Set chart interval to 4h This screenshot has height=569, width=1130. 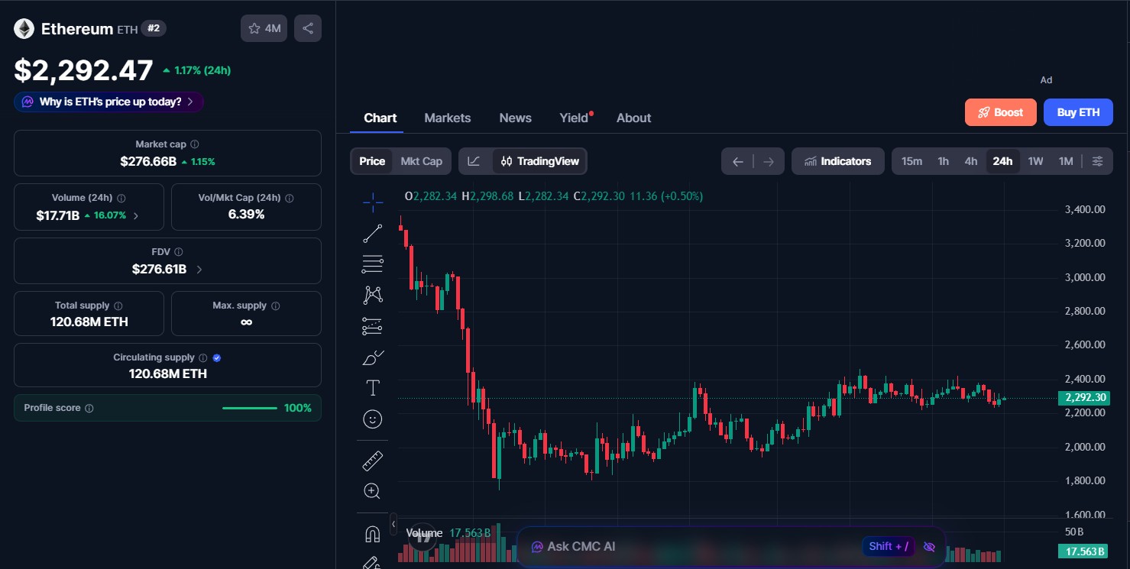click(x=971, y=161)
